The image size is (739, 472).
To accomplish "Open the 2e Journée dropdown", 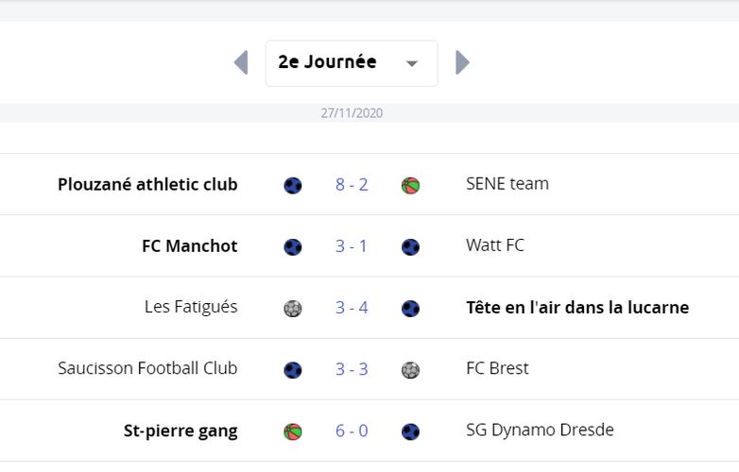I will click(352, 63).
